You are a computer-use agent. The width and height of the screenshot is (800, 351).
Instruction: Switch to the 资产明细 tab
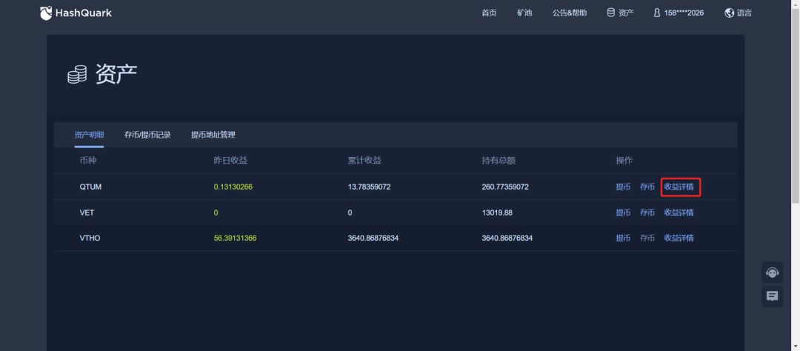89,136
